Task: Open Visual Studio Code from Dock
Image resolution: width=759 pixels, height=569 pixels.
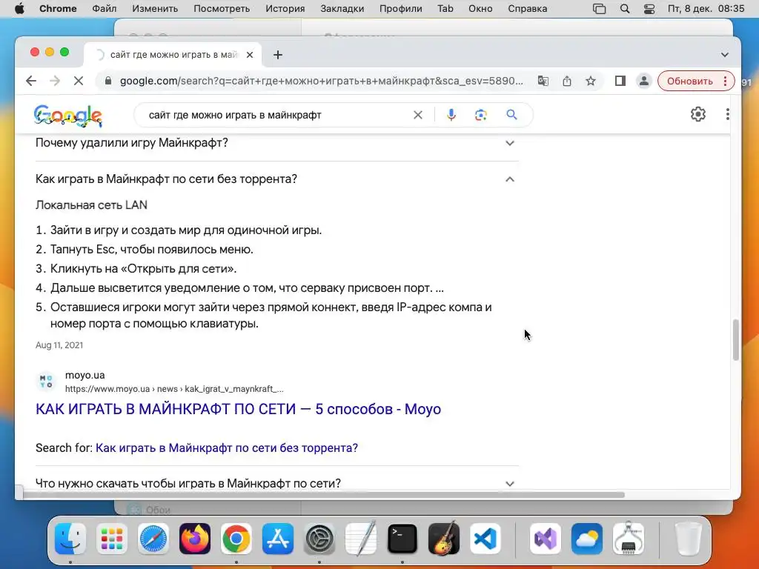Action: pos(485,539)
